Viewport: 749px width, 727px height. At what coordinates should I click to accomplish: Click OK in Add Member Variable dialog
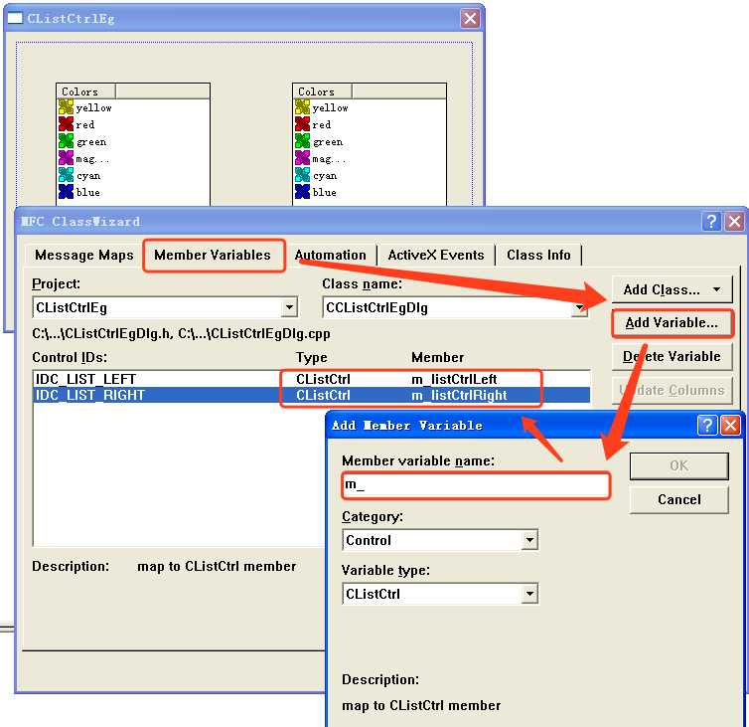(x=678, y=465)
